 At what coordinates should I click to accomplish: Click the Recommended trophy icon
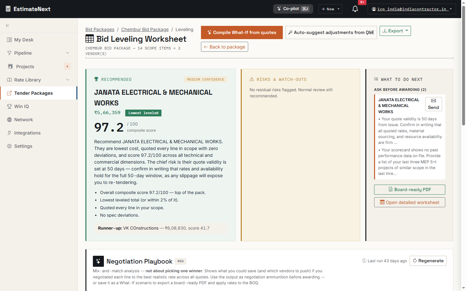[96, 79]
